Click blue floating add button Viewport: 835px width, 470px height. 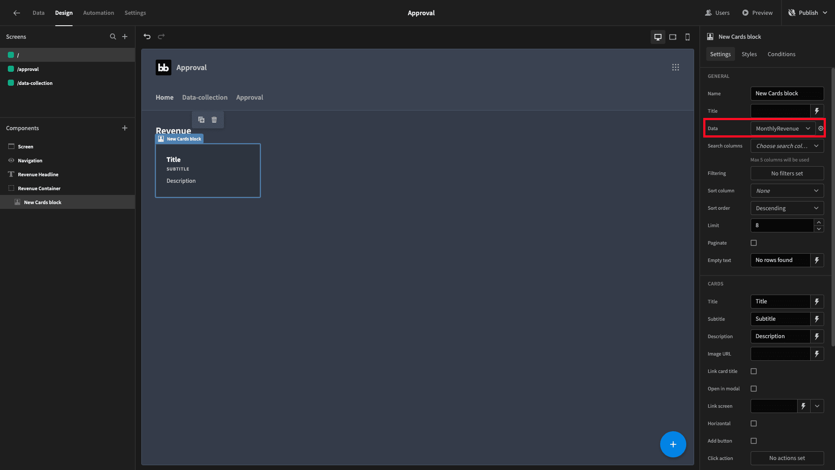[673, 444]
